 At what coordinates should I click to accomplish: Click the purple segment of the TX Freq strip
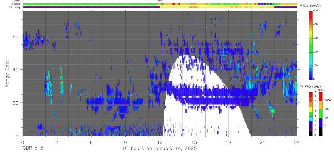coord(91,7)
